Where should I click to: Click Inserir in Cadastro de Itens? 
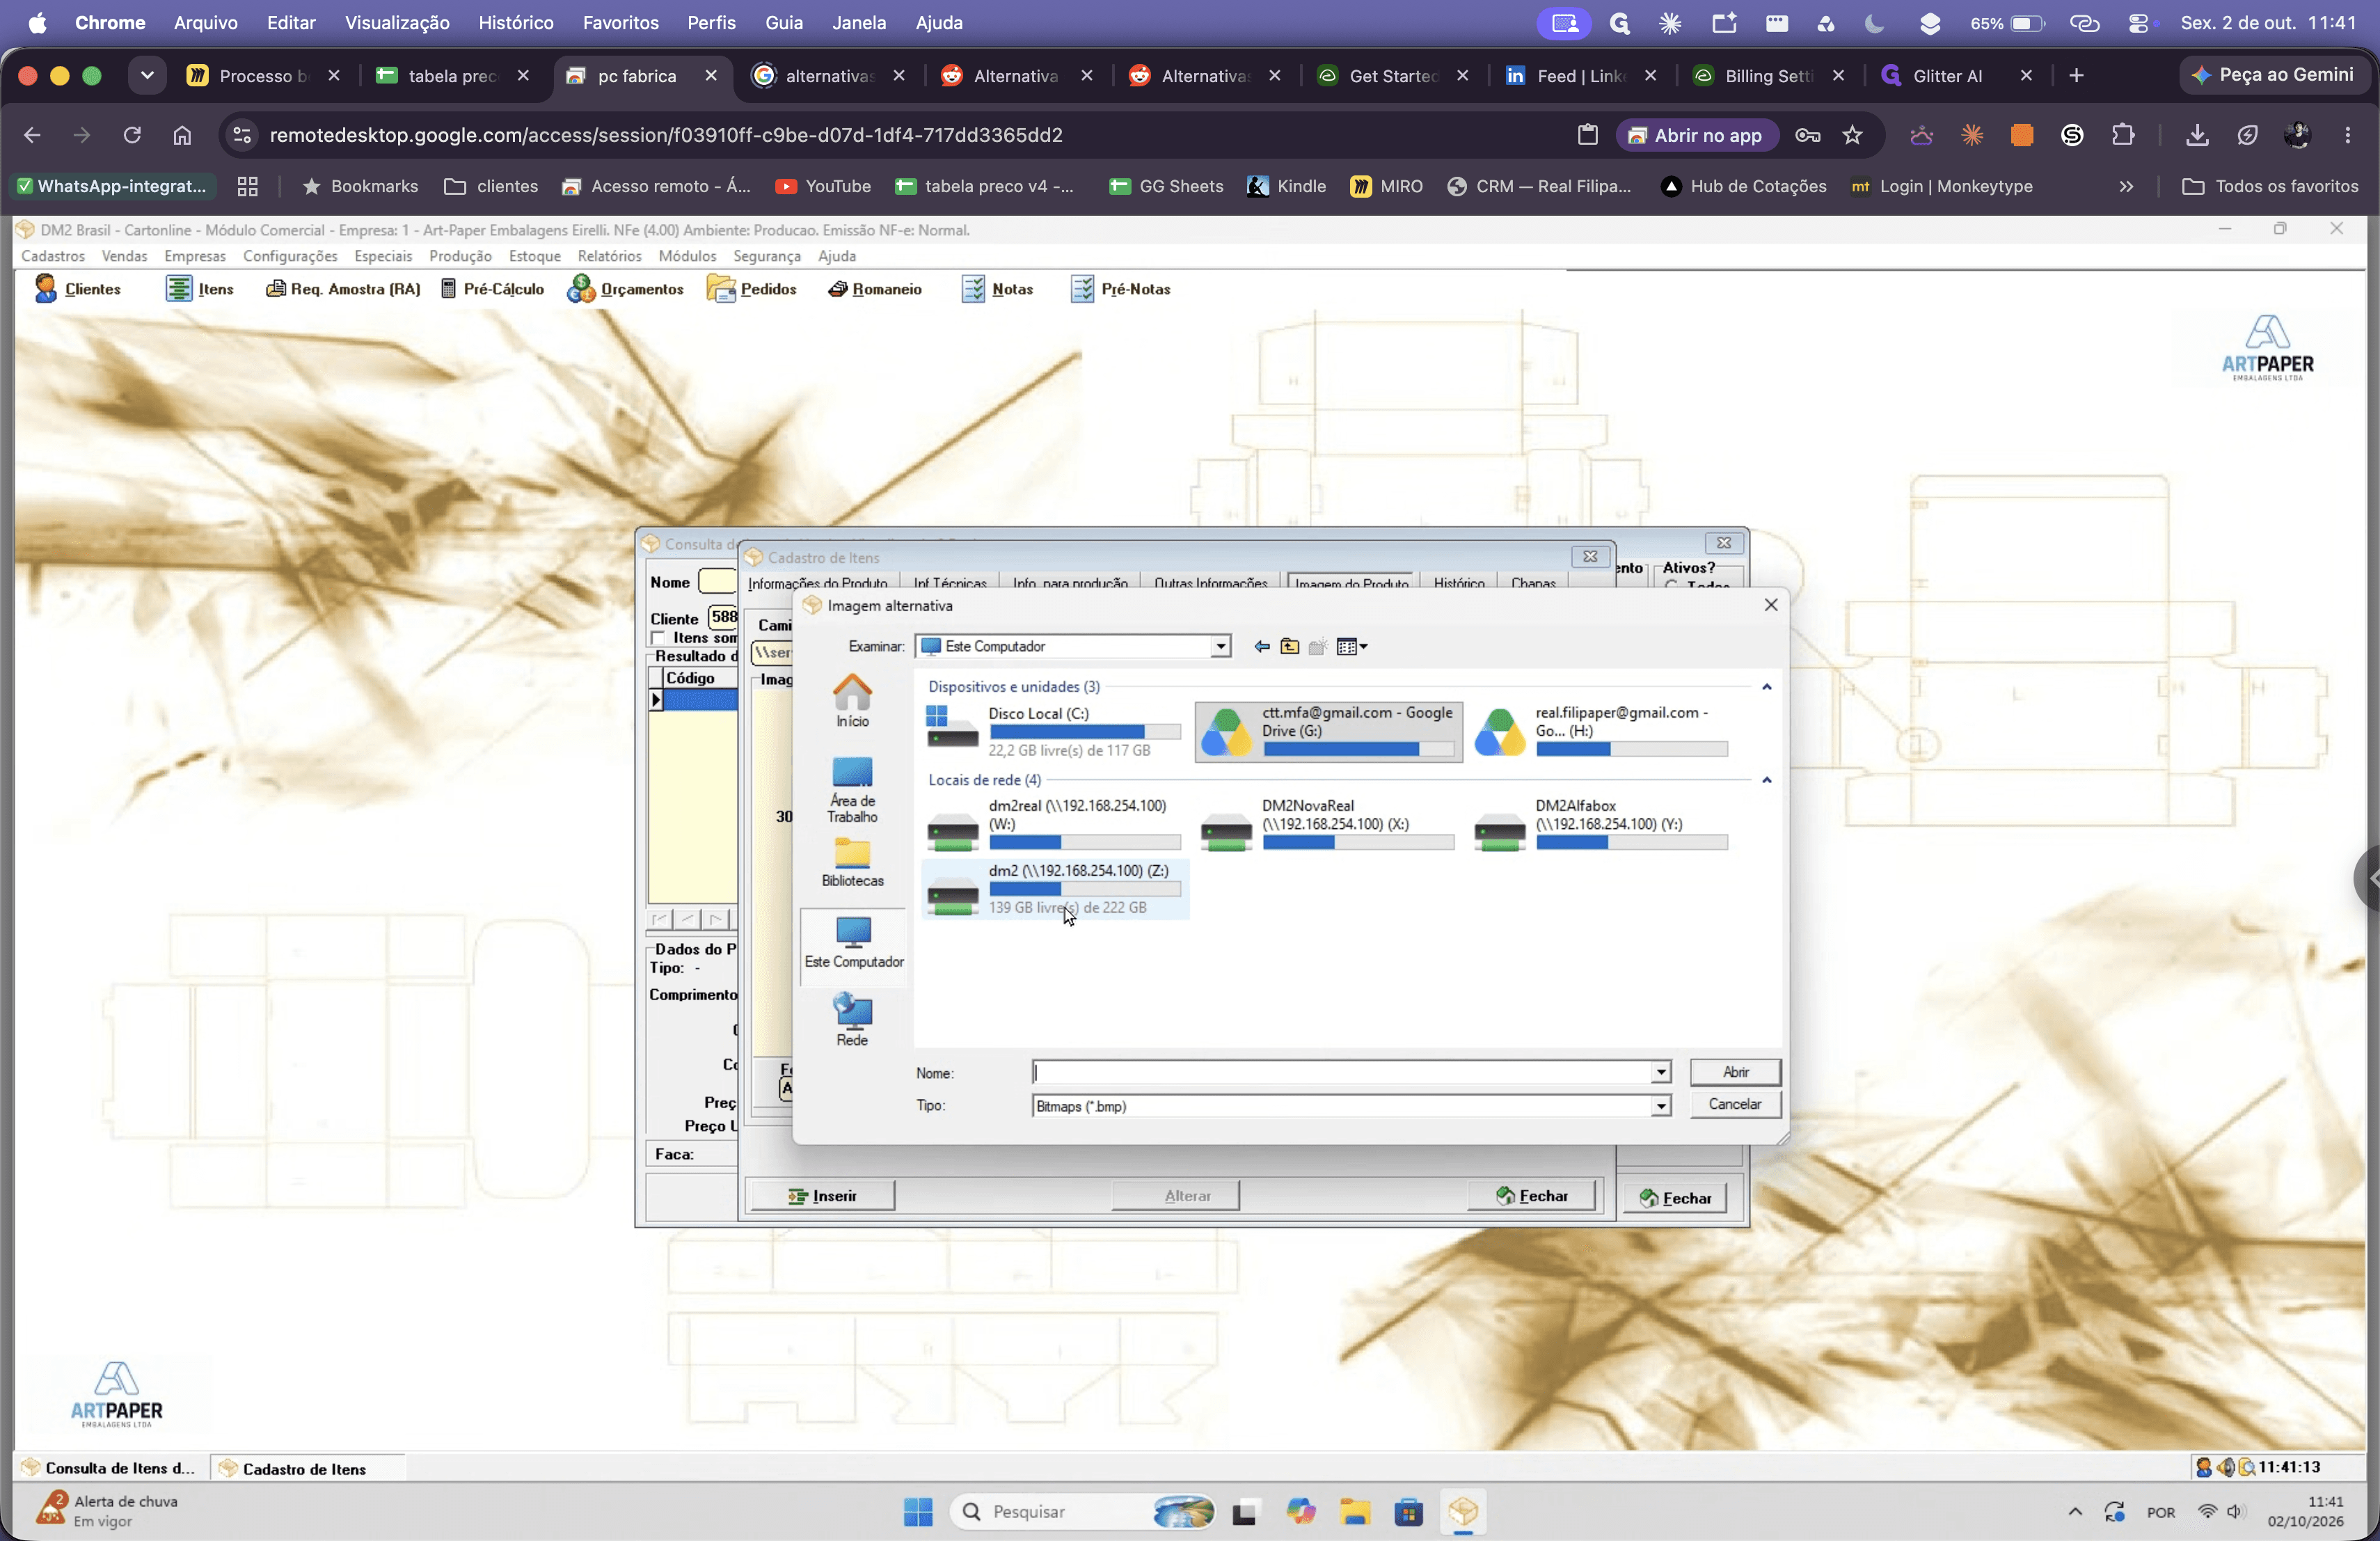pyautogui.click(x=822, y=1196)
